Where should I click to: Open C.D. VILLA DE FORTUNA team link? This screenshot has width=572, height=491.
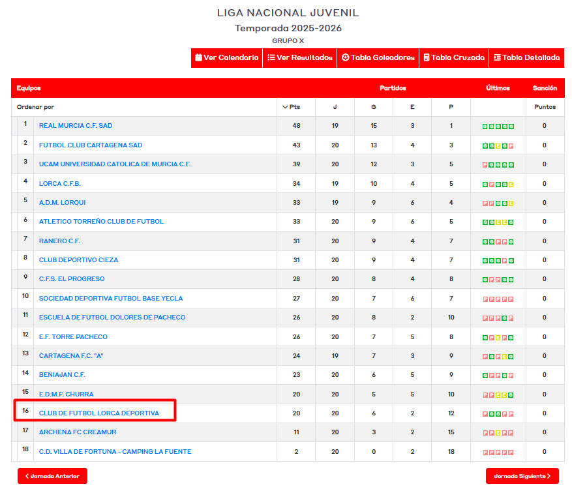115,452
